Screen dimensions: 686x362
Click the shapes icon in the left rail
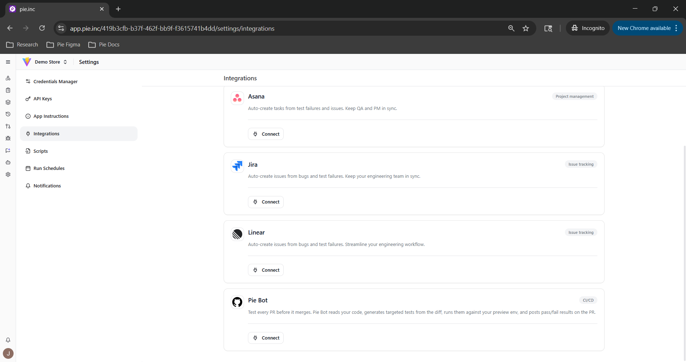coord(8,78)
